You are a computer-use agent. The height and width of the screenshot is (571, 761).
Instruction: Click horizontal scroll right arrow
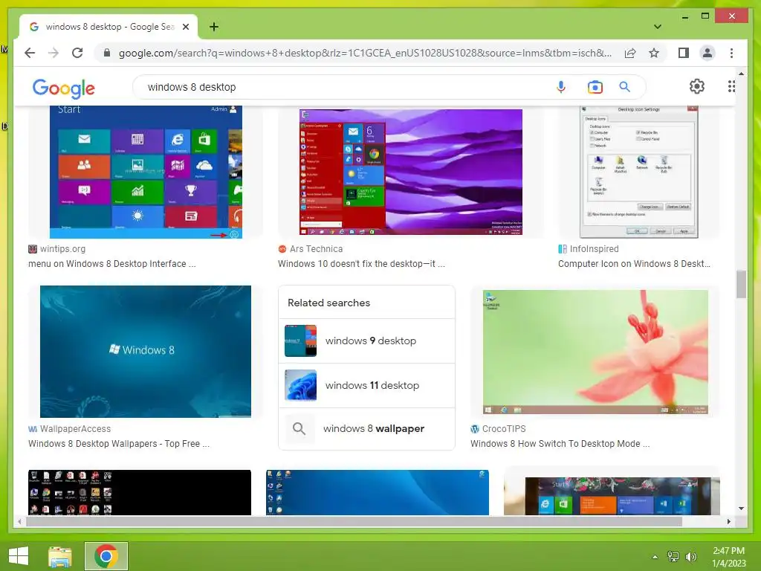[728, 521]
